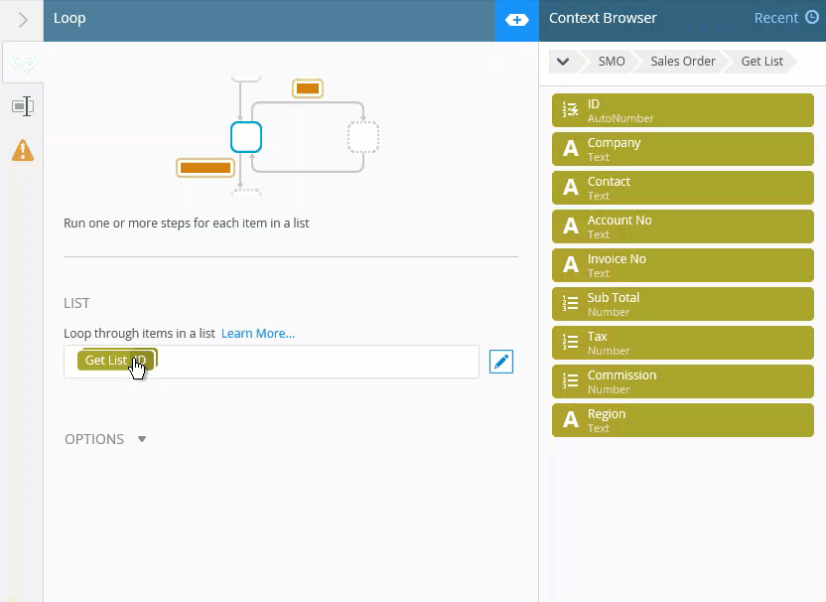Select the Tax number field
Screen dimensions: 826x602
point(683,343)
